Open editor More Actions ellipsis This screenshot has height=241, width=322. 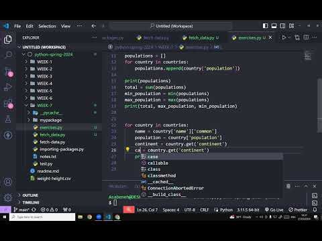(x=315, y=37)
